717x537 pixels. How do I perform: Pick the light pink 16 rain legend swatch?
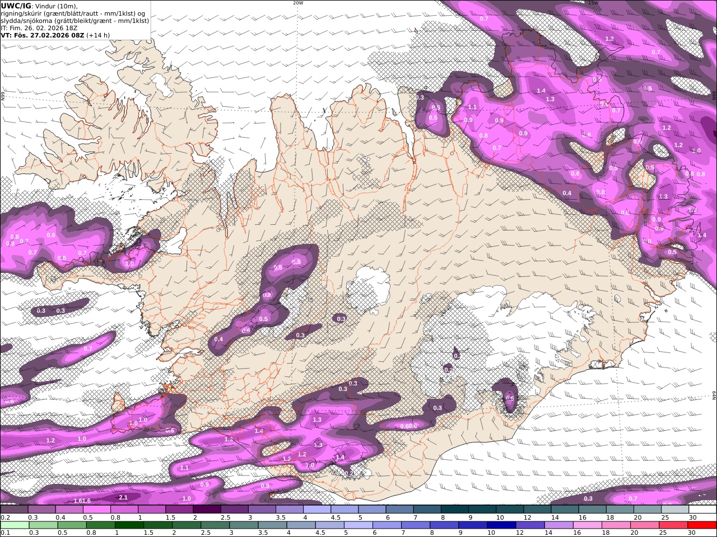pyautogui.click(x=588, y=525)
